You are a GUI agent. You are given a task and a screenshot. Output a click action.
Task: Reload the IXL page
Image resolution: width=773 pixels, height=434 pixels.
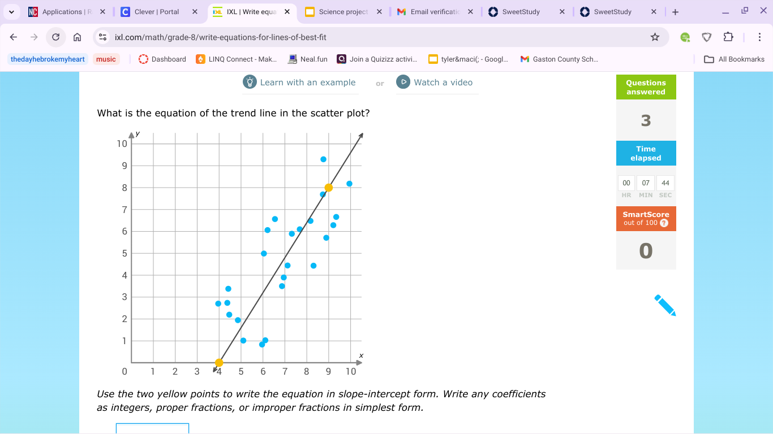click(55, 37)
